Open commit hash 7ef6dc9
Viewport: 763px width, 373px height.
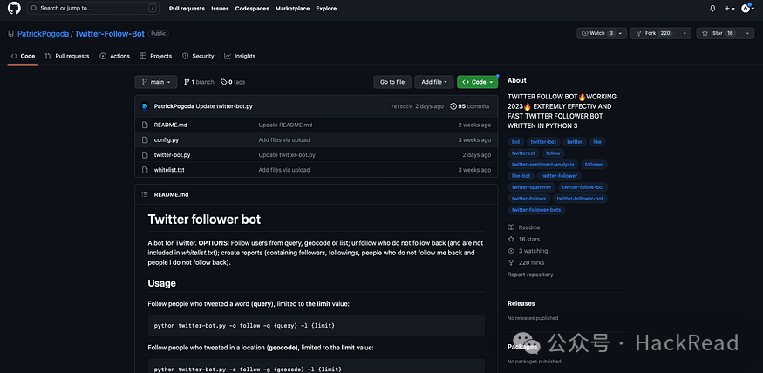pyautogui.click(x=401, y=106)
